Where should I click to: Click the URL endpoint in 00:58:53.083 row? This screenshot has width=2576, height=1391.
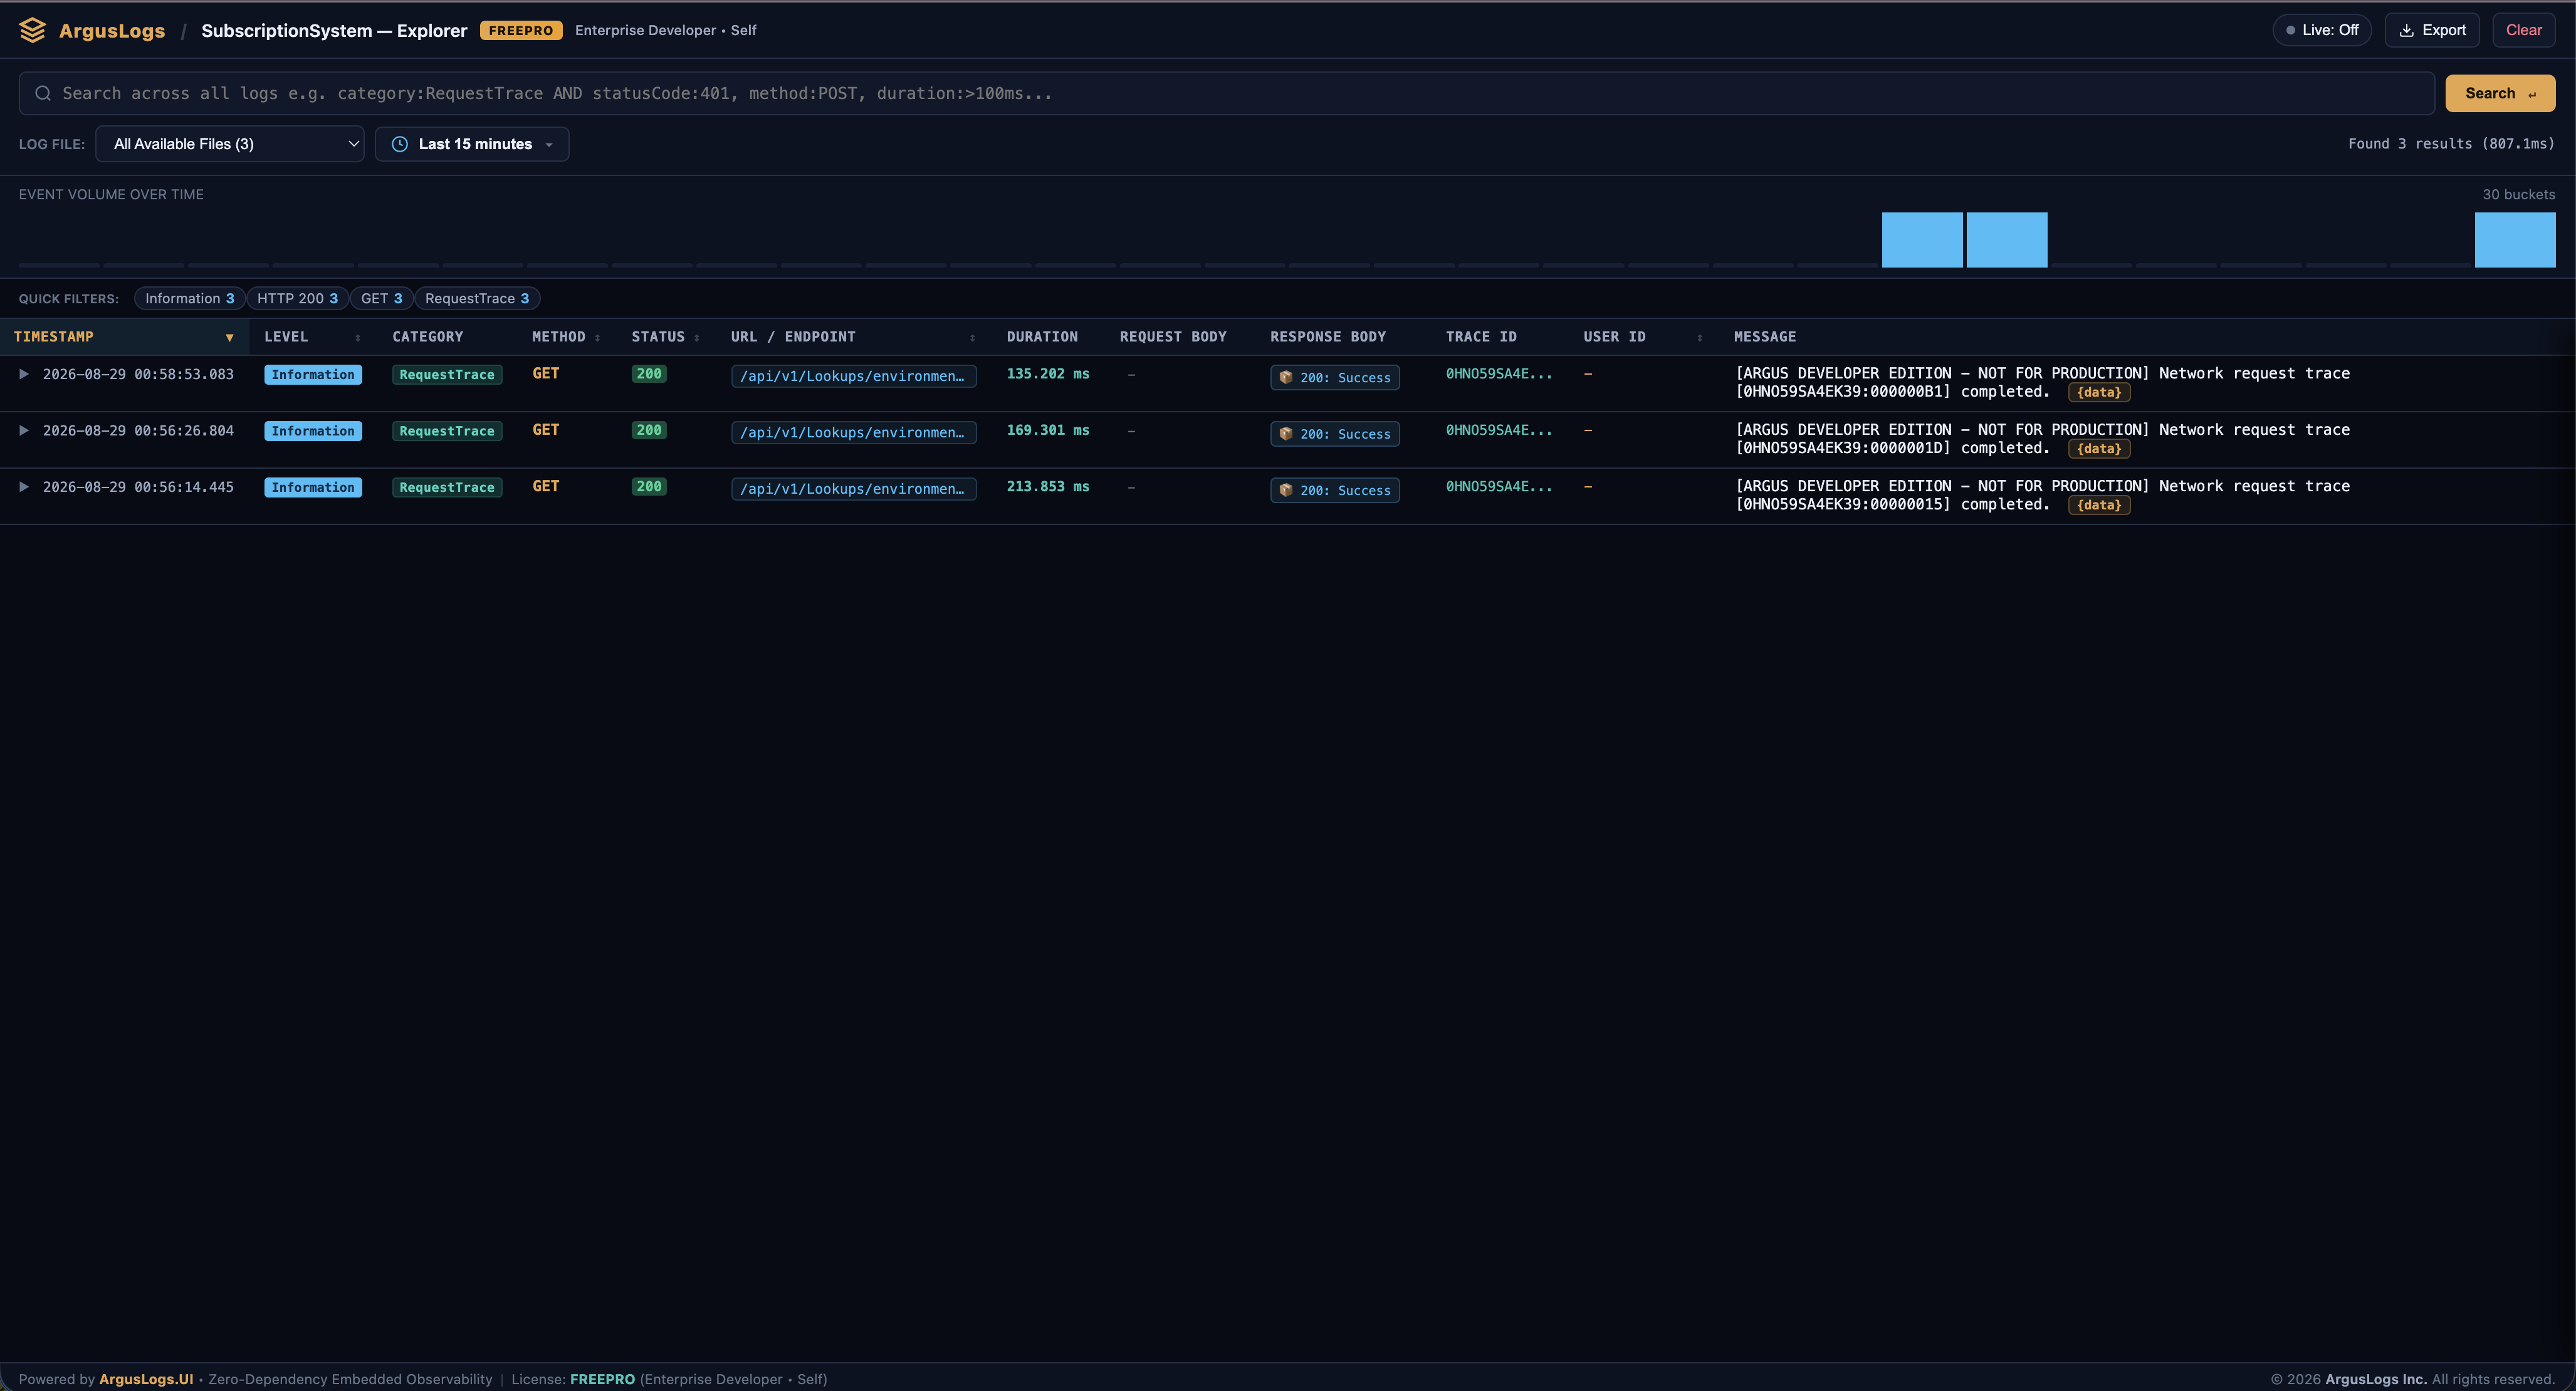click(x=853, y=376)
